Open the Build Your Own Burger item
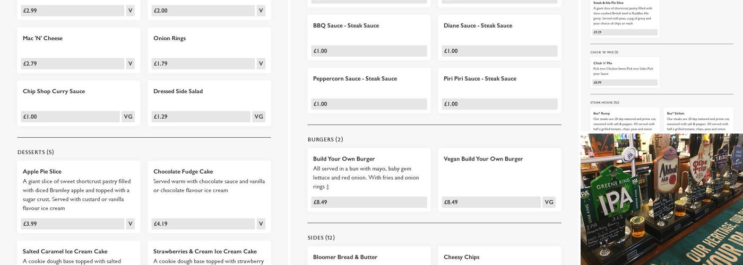 click(x=344, y=158)
